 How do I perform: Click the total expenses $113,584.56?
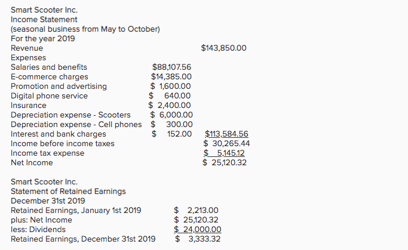tap(226, 134)
